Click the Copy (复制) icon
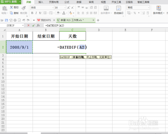The height and width of the screenshot is (134, 168). click(x=11, y=13)
